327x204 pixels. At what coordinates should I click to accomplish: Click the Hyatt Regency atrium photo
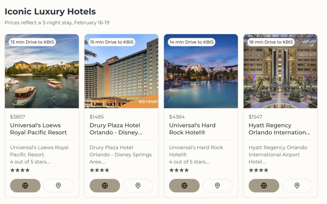280,71
